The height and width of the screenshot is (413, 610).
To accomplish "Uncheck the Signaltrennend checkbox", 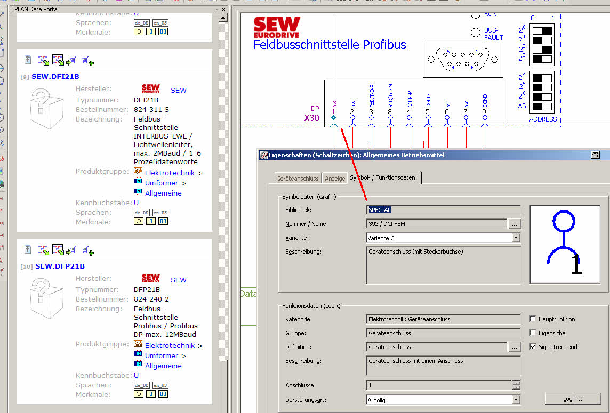I will 533,347.
